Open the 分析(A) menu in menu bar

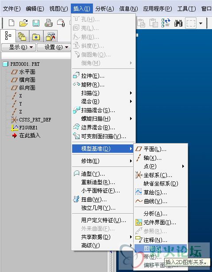105,8
